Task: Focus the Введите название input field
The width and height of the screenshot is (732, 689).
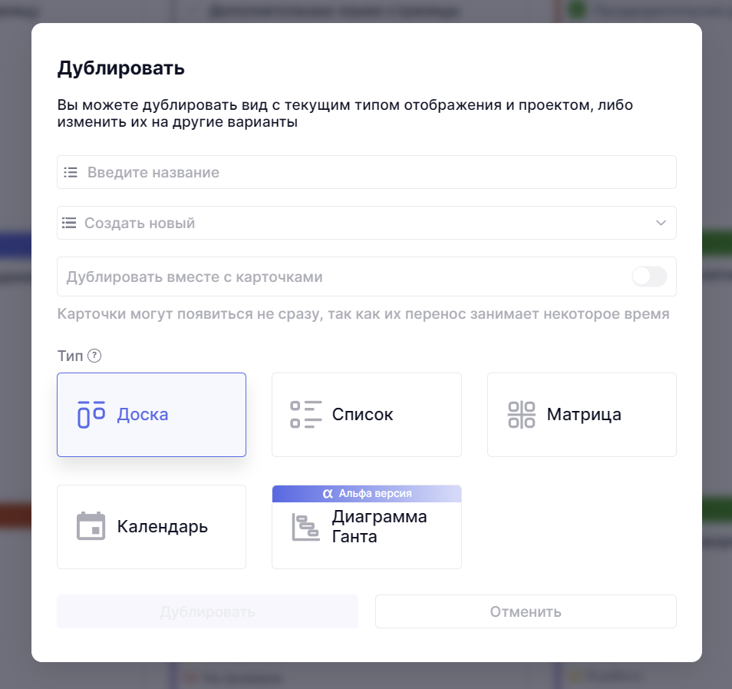Action: [376, 172]
